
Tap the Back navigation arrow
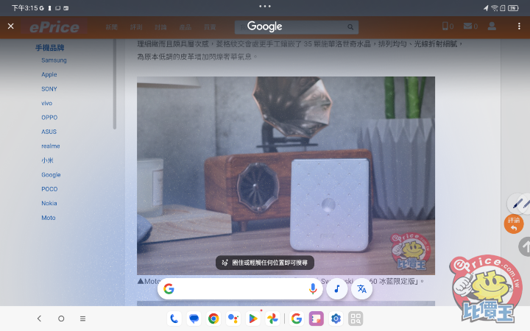(39, 318)
